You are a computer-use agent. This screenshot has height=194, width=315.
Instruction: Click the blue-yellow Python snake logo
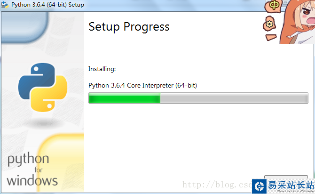pyautogui.click(x=43, y=87)
